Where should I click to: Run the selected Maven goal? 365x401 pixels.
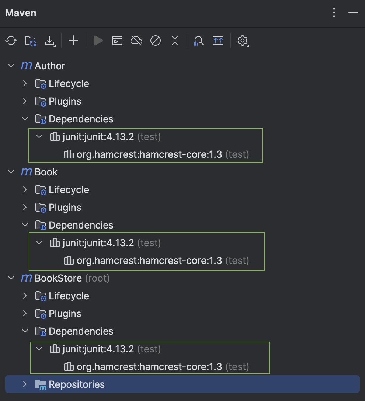coord(98,41)
